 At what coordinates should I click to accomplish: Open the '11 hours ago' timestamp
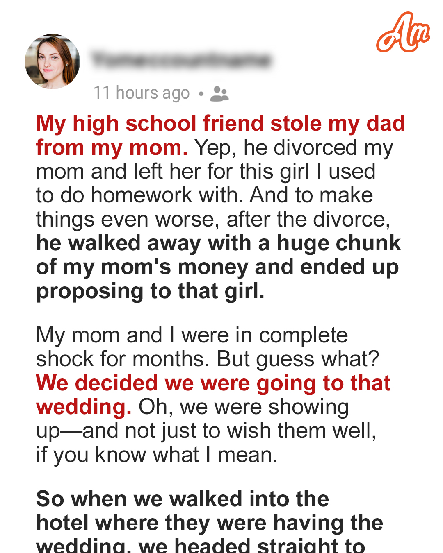point(142,93)
